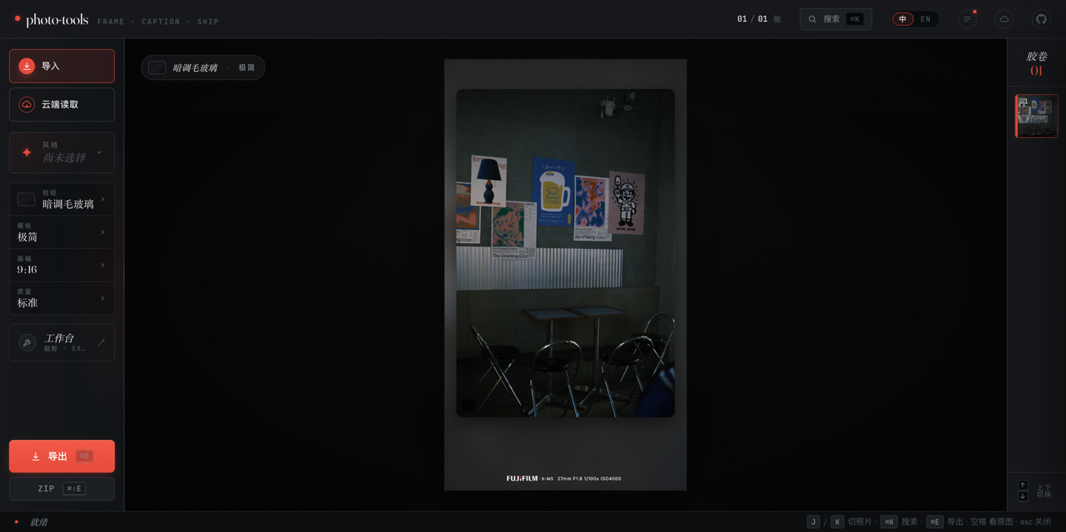1066x532 pixels.
Task: Click the up arrow key icon
Action: coord(1023,485)
